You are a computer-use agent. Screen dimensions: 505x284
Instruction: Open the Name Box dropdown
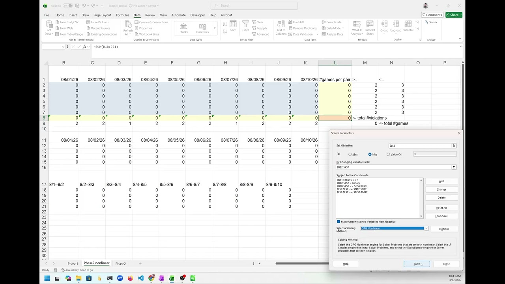coord(63,47)
